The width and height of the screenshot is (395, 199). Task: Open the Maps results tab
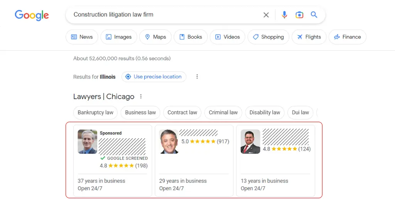[155, 37]
